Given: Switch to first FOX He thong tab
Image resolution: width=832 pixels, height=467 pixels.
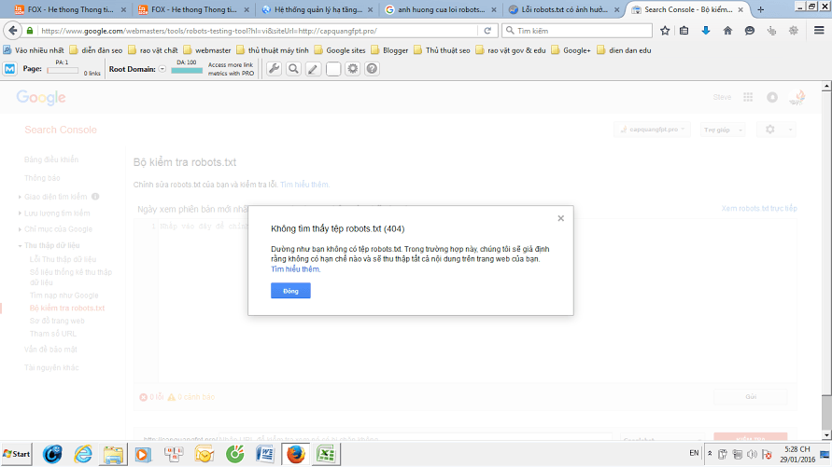Looking at the screenshot, I should click(x=70, y=9).
